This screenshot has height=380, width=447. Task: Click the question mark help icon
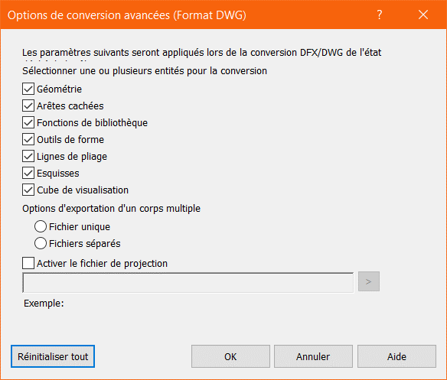click(x=380, y=15)
